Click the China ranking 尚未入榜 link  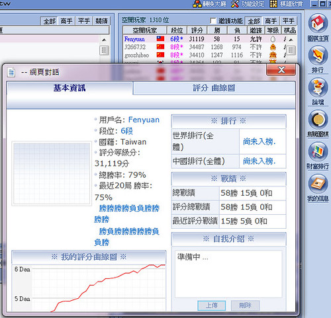click(260, 161)
